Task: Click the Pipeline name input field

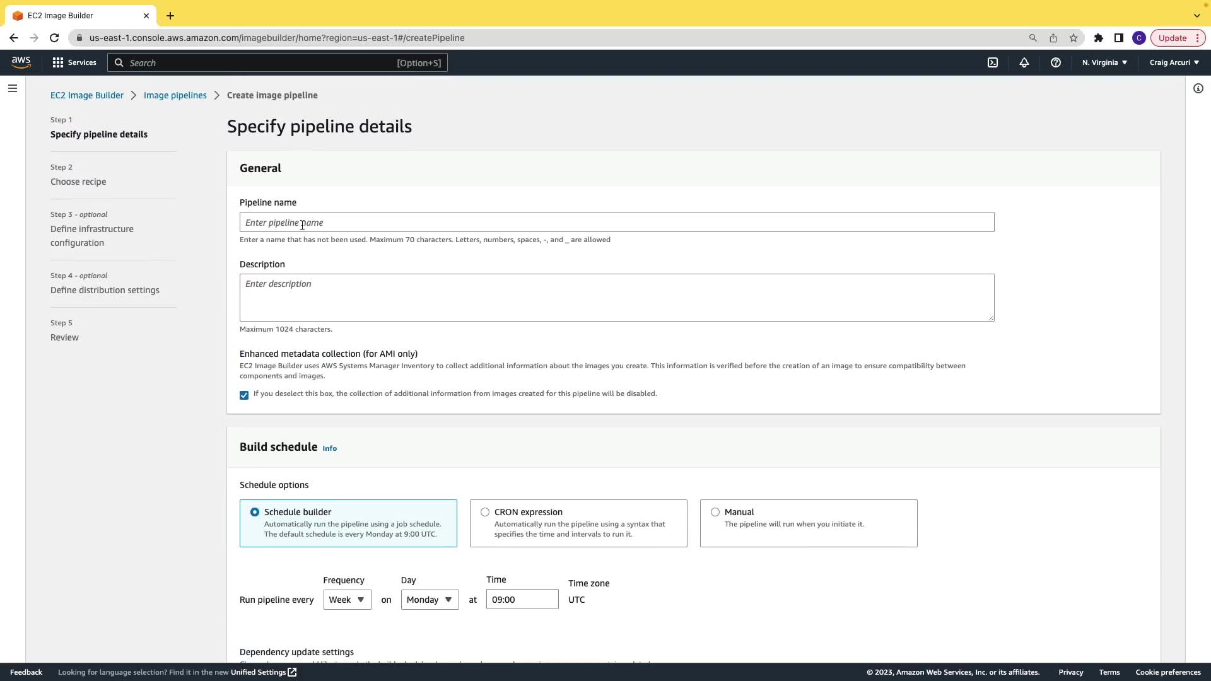Action: 616,222
